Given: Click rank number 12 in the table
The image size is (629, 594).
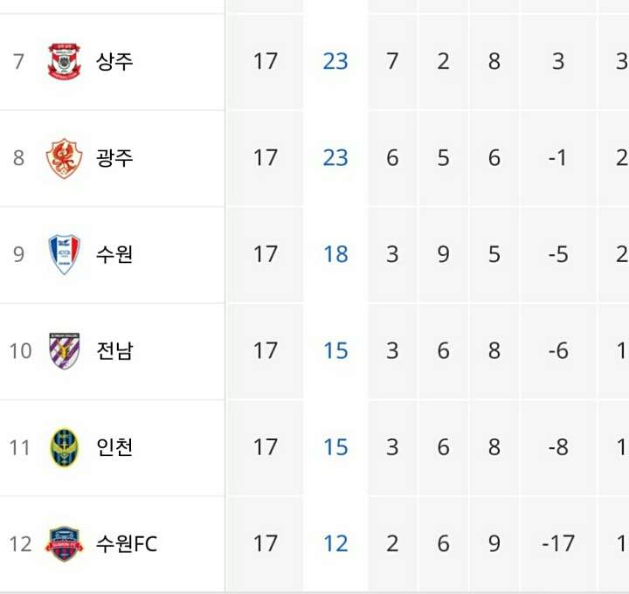Looking at the screenshot, I should click(20, 544).
